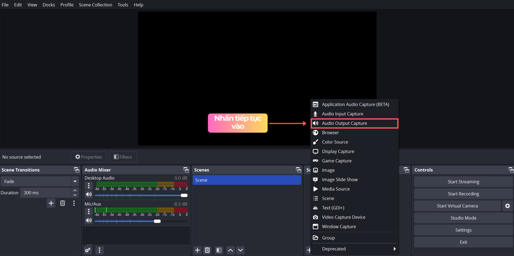This screenshot has width=514, height=256.
Task: Adjust the Desktop Audio volume slider
Action: pos(141,195)
